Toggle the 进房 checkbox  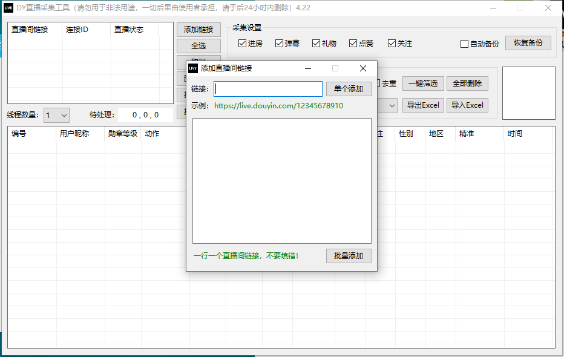[243, 44]
